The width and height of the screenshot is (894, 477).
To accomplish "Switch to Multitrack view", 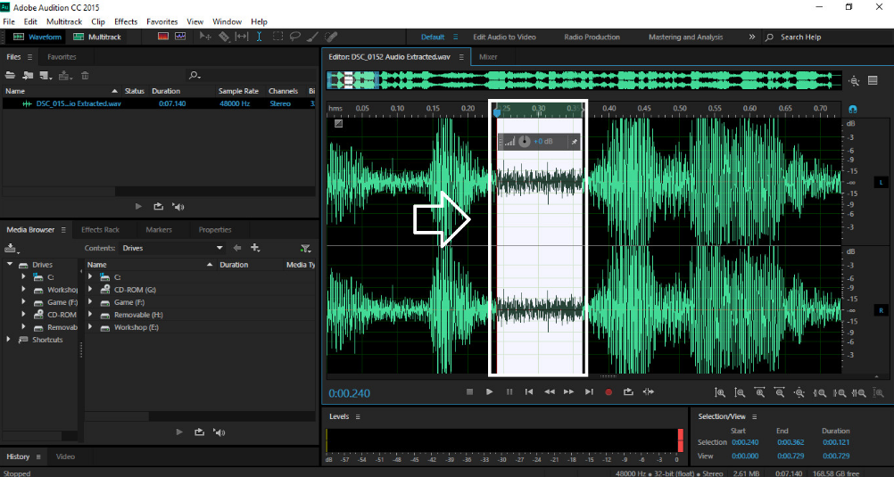I will point(96,37).
